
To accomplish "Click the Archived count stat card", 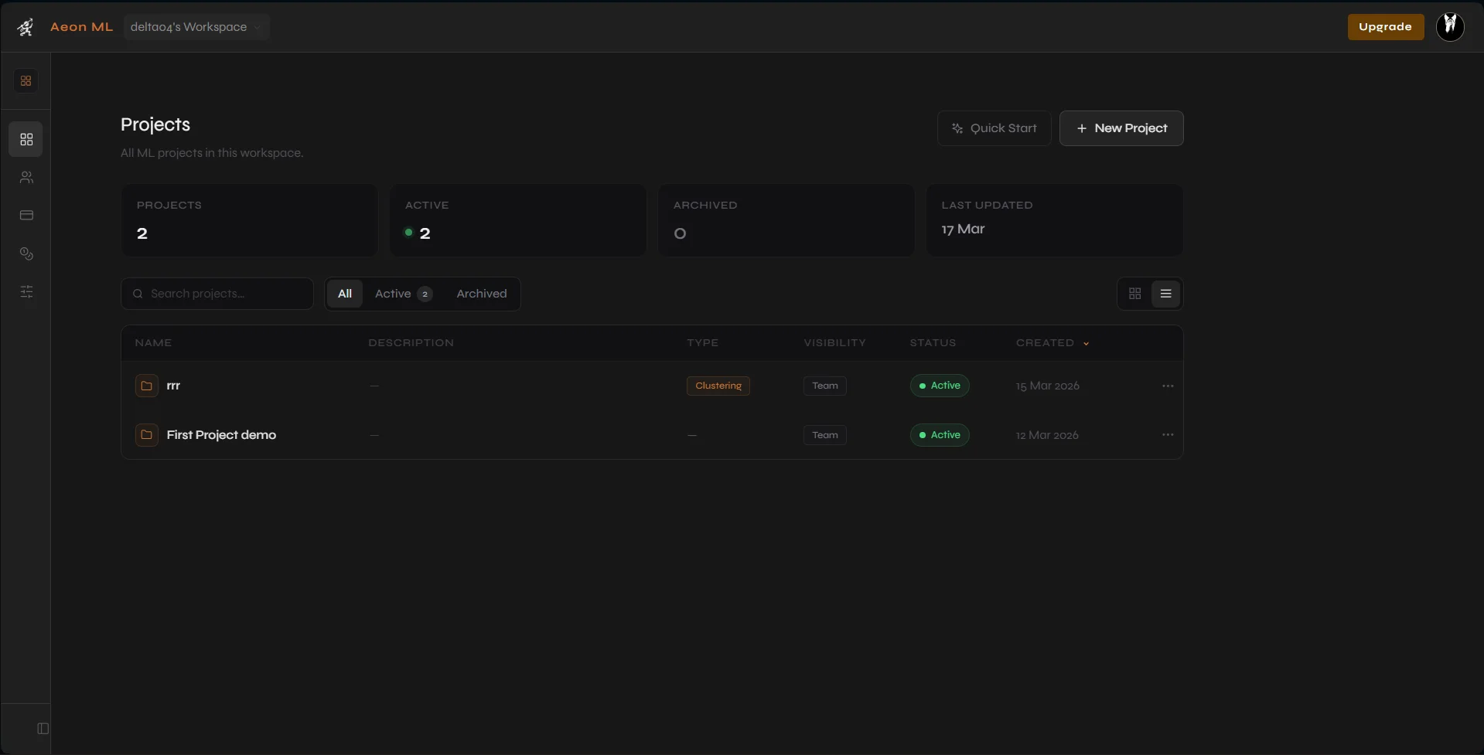I will (786, 220).
